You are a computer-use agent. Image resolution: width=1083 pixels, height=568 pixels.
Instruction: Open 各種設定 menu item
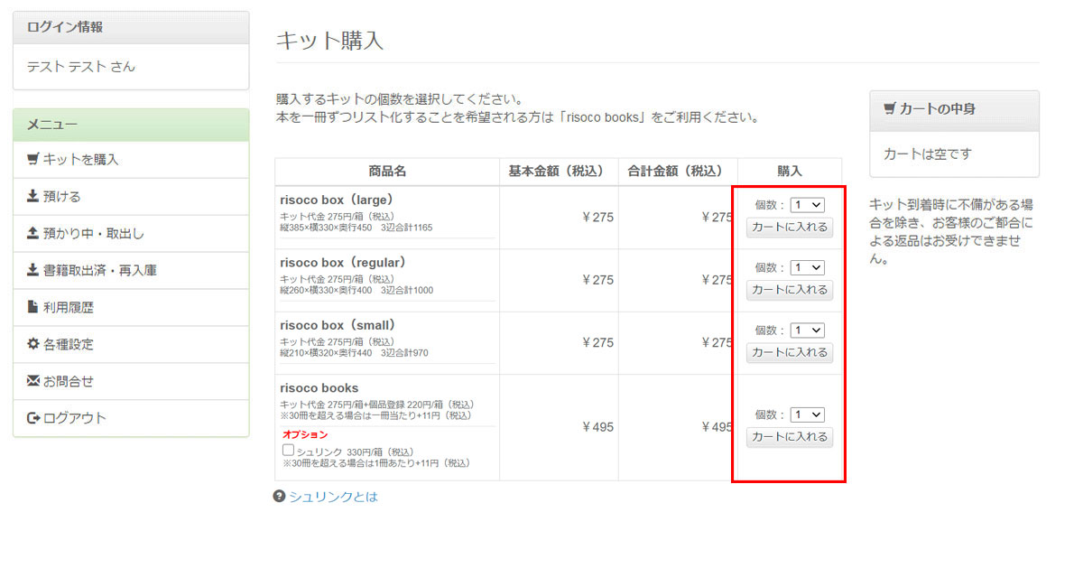[x=131, y=345]
